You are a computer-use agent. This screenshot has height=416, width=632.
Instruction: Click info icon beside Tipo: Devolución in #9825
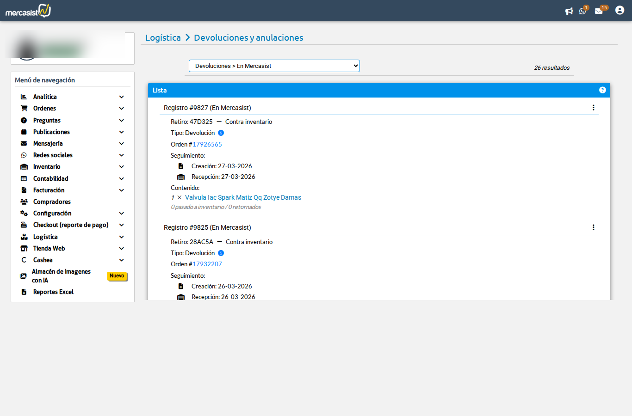coord(221,253)
